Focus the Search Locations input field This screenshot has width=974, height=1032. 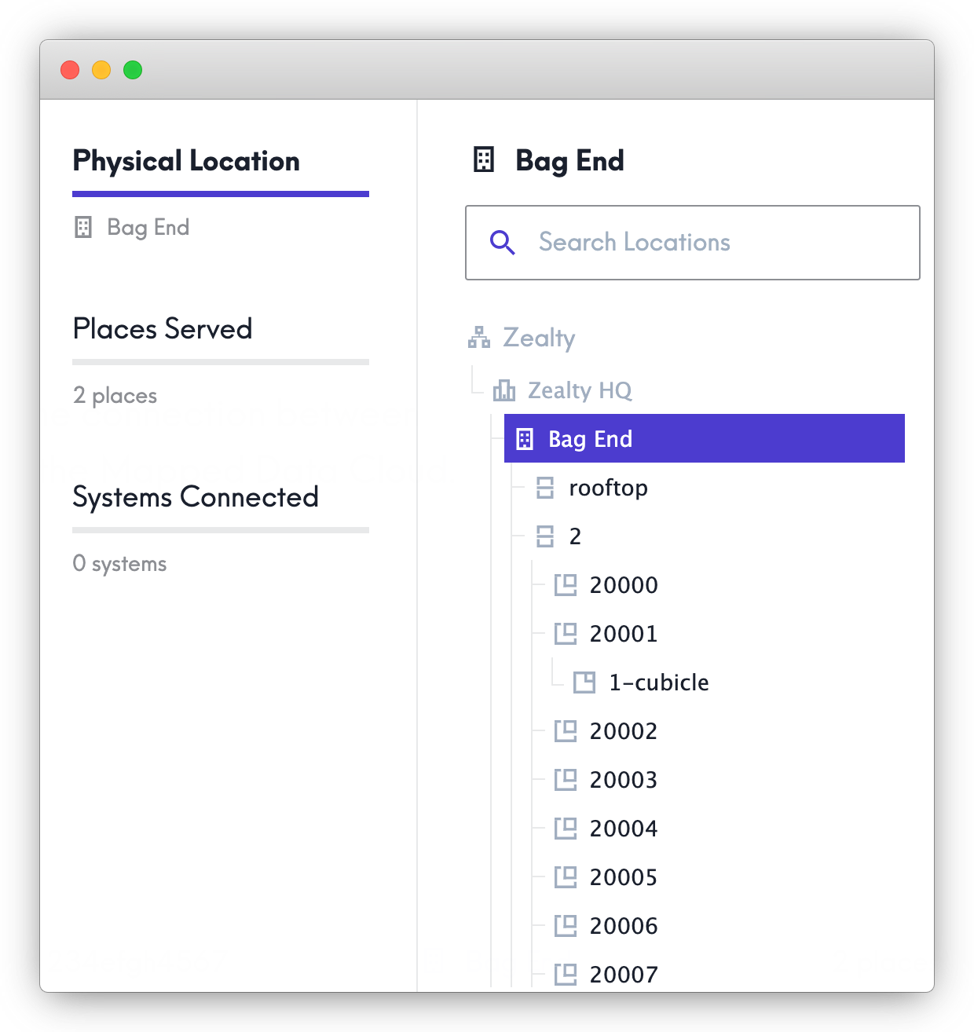click(x=693, y=243)
